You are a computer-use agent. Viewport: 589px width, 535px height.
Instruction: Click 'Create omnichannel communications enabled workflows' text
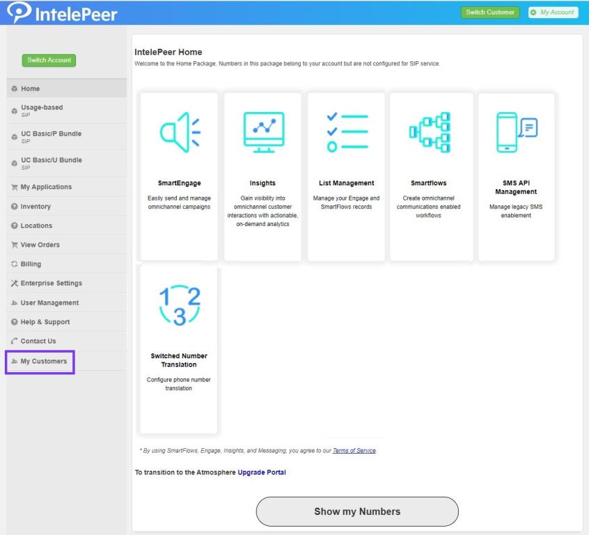(x=429, y=207)
